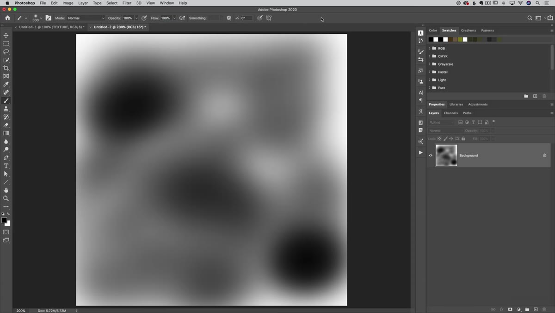Image resolution: width=555 pixels, height=313 pixels.
Task: Toggle pressure for size icon
Action: (x=260, y=18)
